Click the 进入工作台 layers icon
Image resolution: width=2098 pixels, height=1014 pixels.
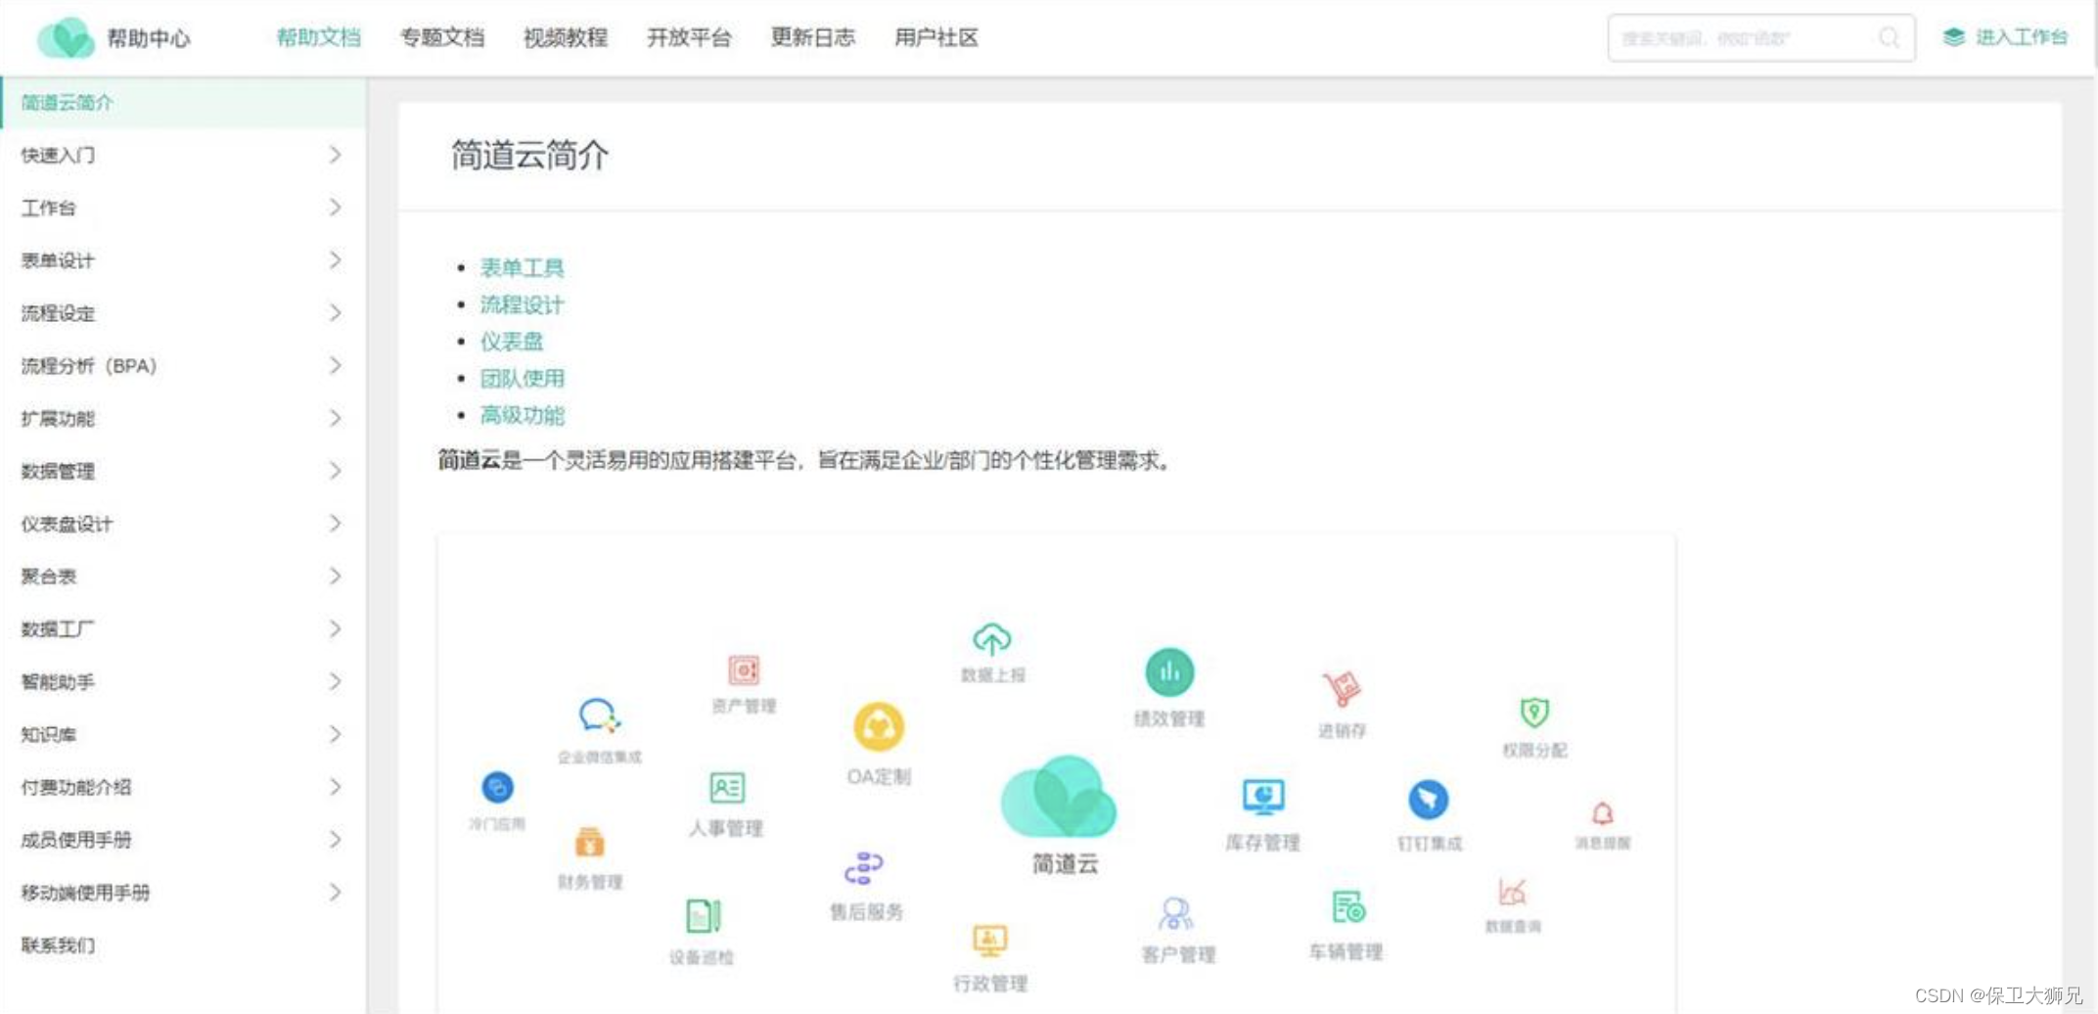(x=1953, y=37)
